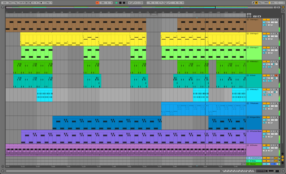Enable the orange Follow button
This screenshot has height=174, width=286.
point(97,3)
